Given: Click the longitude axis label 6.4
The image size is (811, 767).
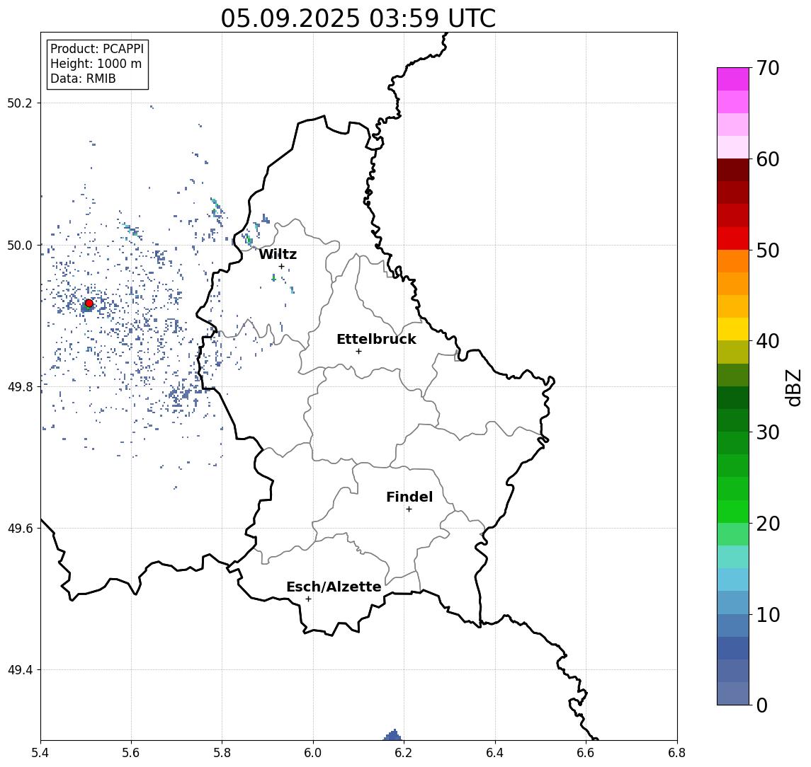Looking at the screenshot, I should 495,753.
